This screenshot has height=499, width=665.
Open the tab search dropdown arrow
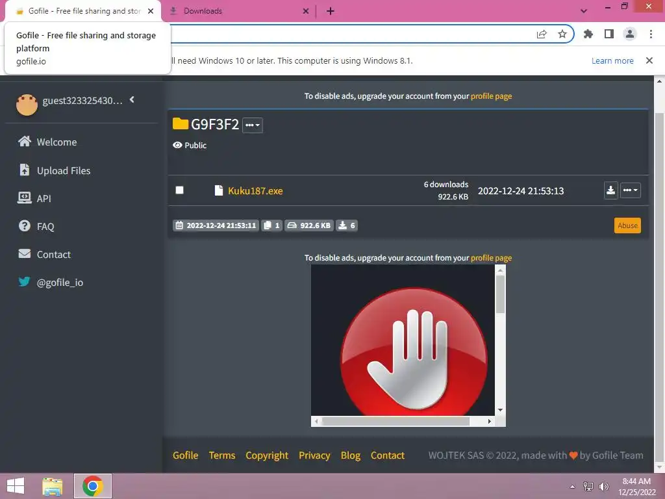(584, 11)
